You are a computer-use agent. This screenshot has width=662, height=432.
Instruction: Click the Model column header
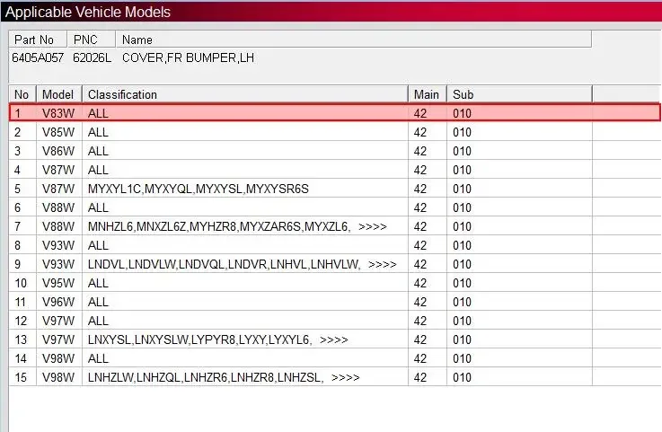point(59,94)
